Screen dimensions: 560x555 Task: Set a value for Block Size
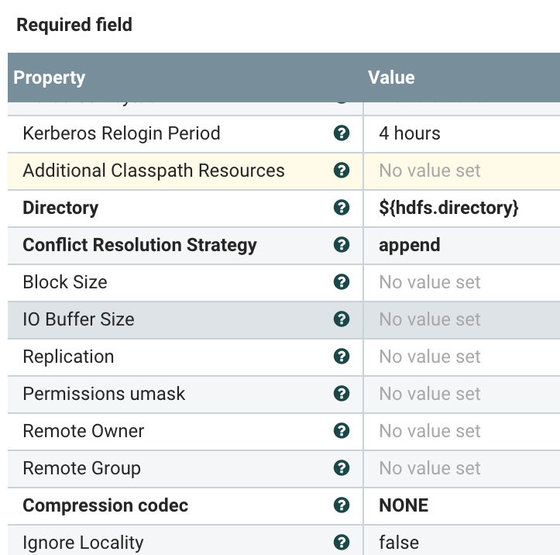430,282
